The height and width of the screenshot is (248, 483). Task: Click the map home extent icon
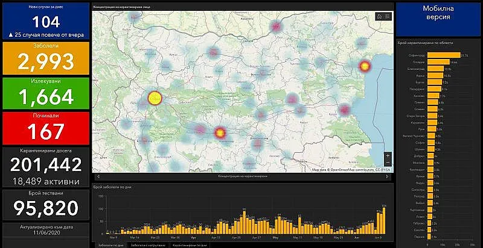(x=379, y=17)
